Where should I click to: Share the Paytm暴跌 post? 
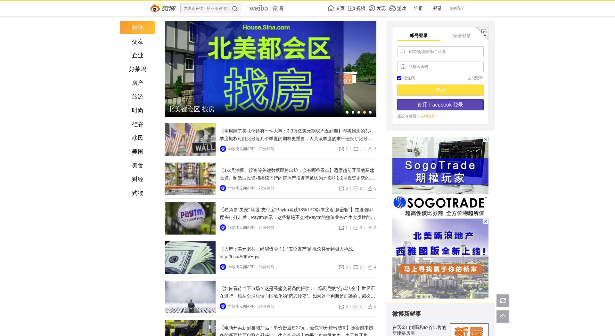pyautogui.click(x=343, y=228)
